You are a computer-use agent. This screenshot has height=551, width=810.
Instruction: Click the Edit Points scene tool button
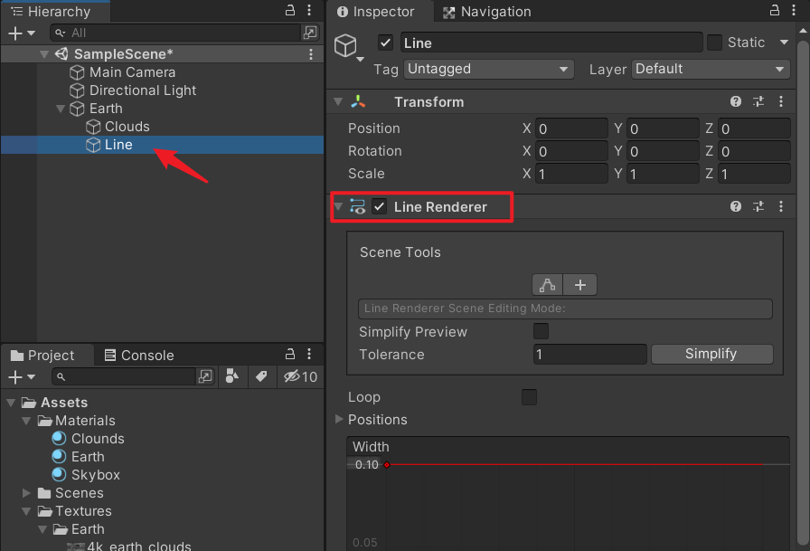coord(547,285)
